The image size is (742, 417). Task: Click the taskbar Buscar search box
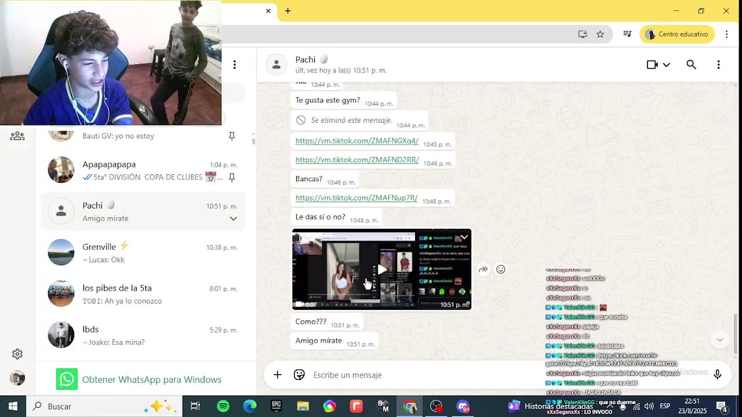pyautogui.click(x=104, y=407)
